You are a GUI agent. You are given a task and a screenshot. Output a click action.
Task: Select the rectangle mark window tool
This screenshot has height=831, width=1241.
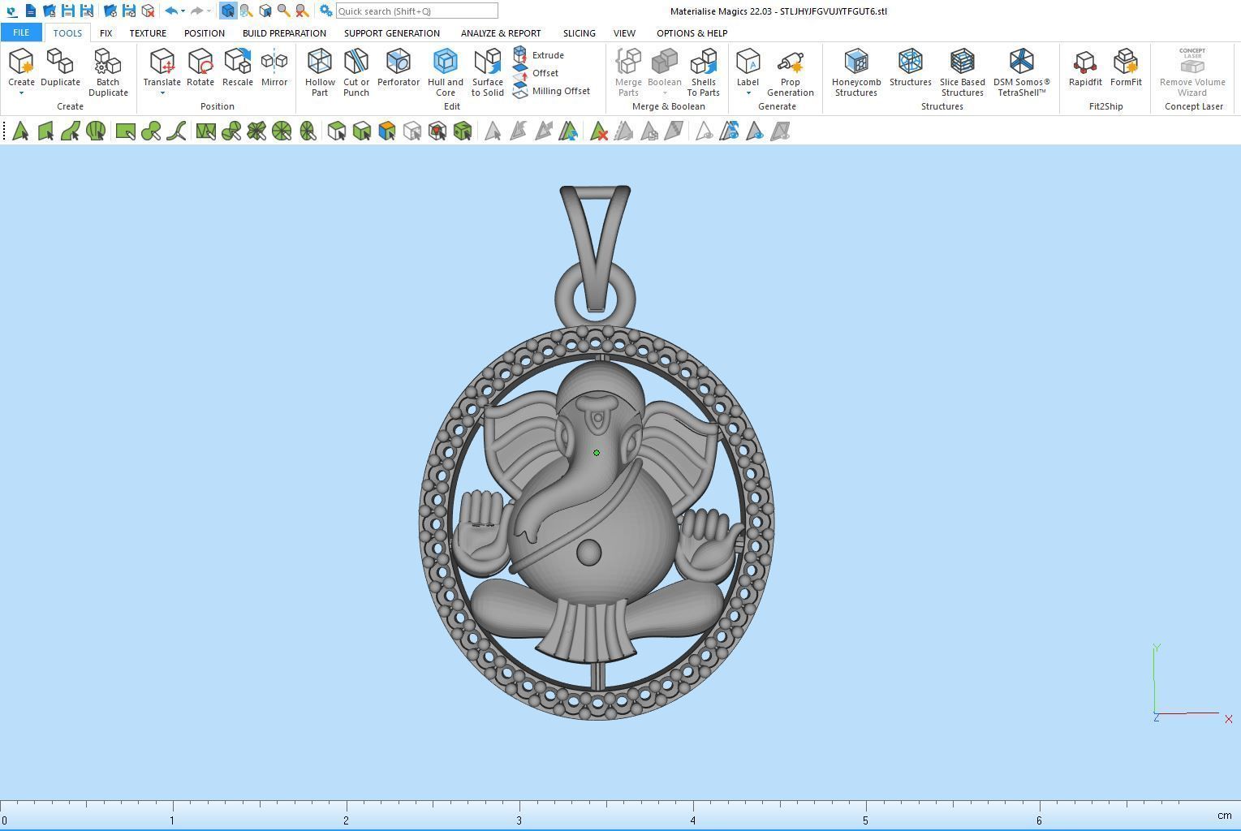[125, 131]
